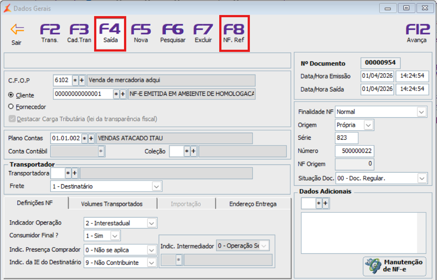Minimize the Dados Gerais window
Screen dimensions: 437x280
pos(388,8)
